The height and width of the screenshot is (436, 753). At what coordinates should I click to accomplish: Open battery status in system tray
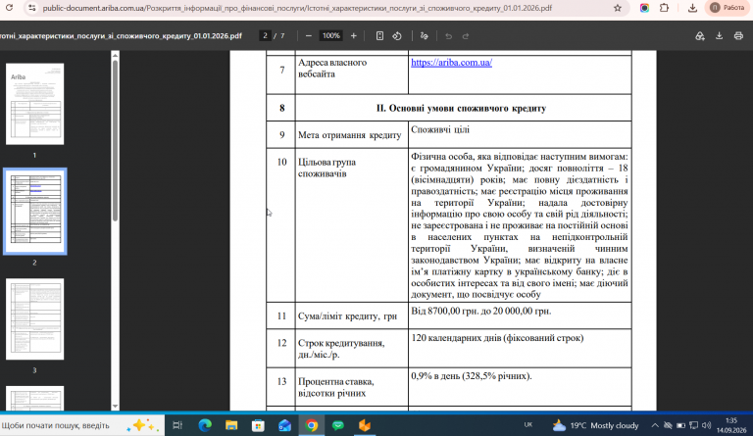[x=681, y=425]
